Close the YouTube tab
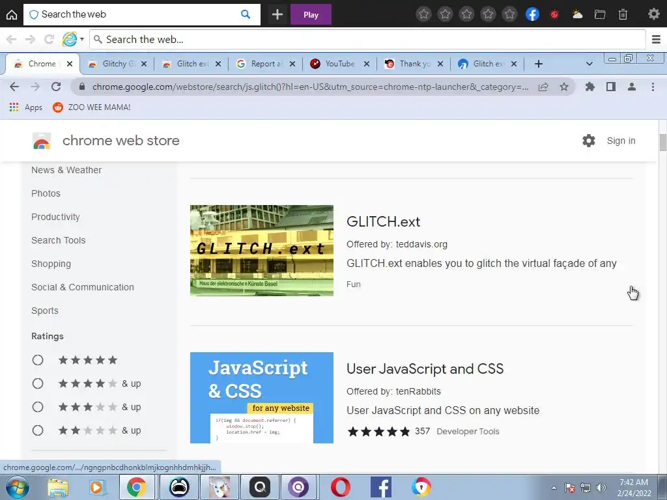 click(x=366, y=64)
